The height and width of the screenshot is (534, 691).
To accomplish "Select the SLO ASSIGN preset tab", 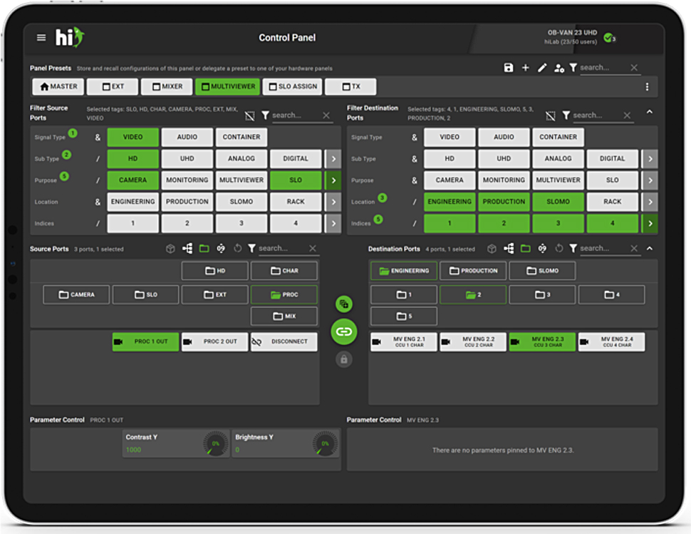I will coord(292,87).
